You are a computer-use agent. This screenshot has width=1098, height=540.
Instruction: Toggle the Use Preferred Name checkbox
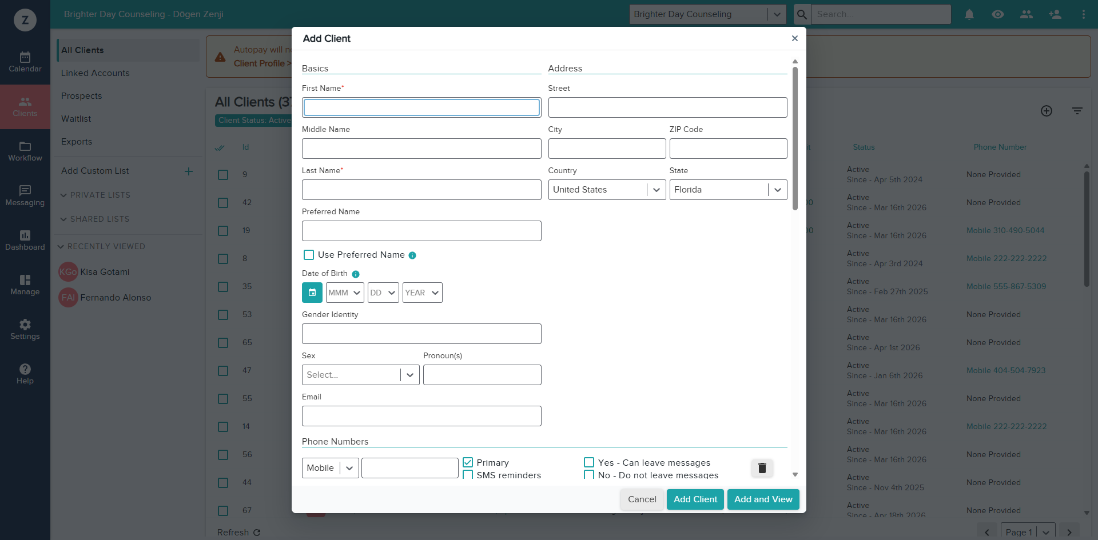point(309,255)
